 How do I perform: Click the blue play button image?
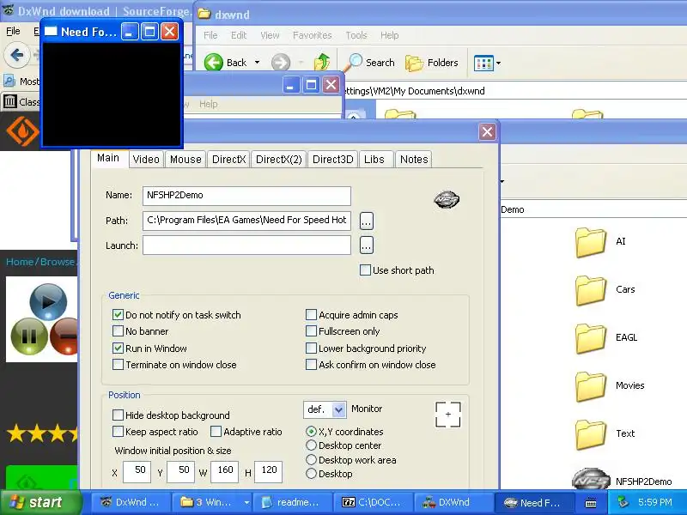(48, 302)
